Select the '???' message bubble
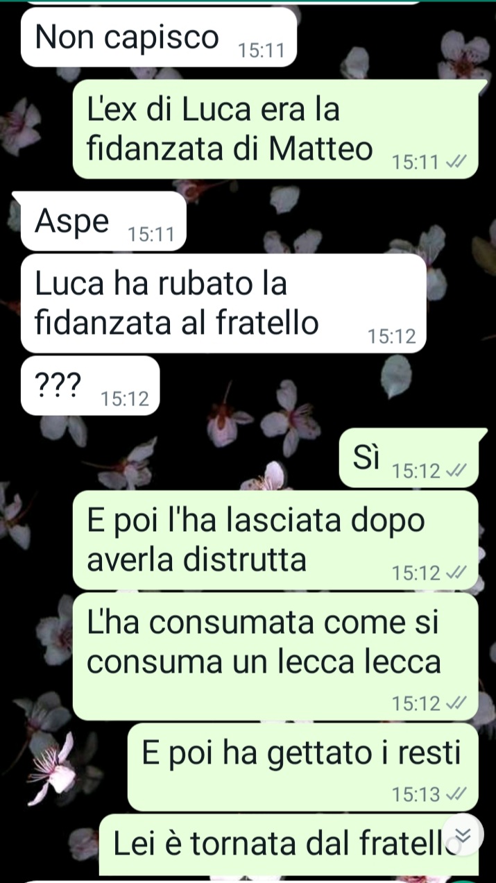 (x=90, y=386)
